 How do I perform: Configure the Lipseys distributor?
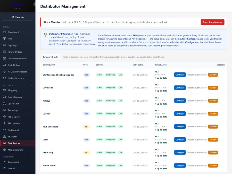coord(180,114)
